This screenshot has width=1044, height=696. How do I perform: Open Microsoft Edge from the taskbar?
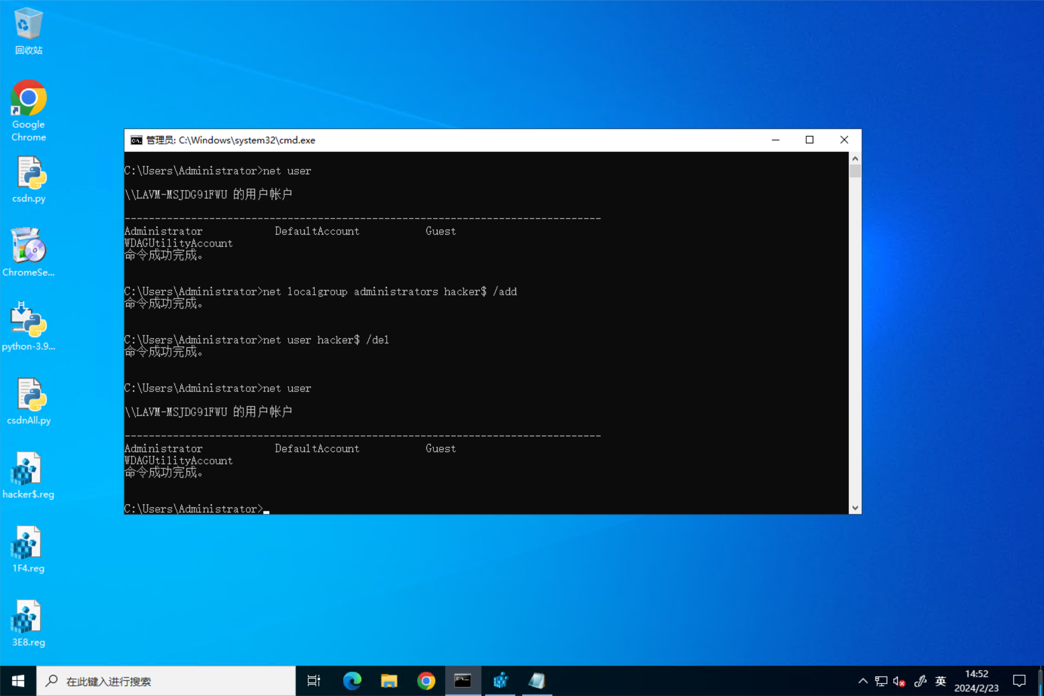click(x=352, y=681)
